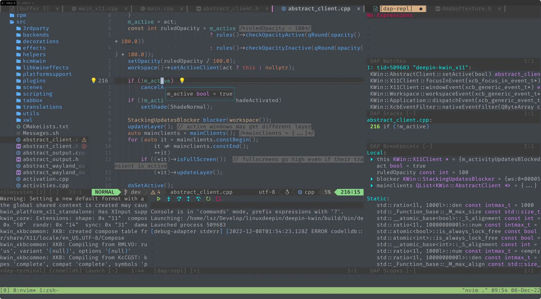Click the C++ filetype icon beside 'cpp' in statusline

tap(300, 192)
